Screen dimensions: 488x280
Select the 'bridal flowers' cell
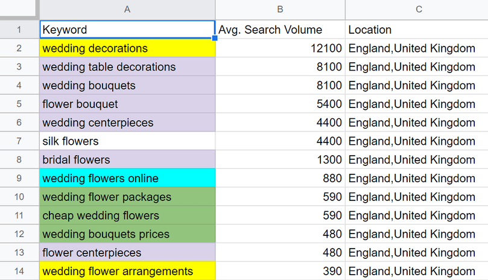coord(127,160)
